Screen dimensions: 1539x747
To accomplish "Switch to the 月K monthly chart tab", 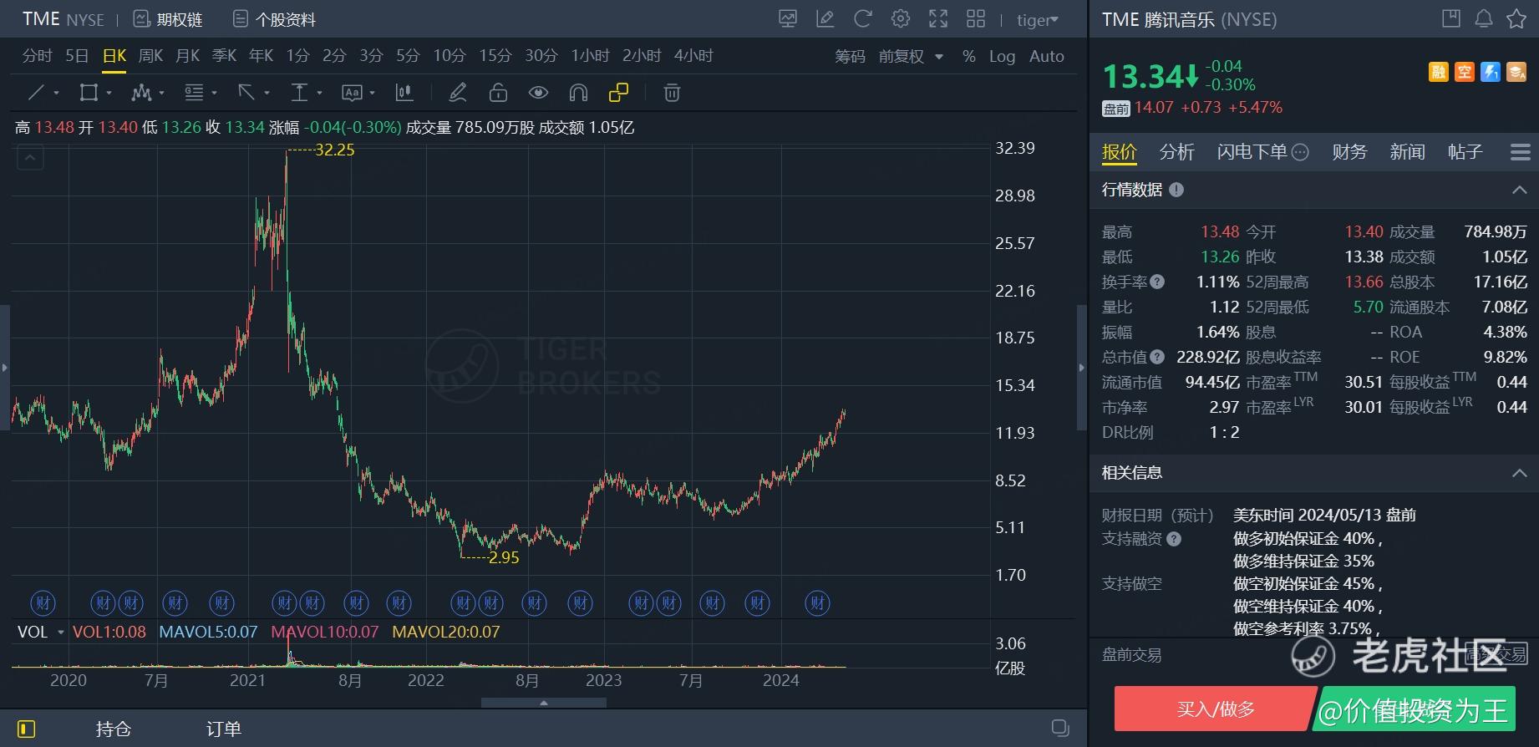I will 188,56.
